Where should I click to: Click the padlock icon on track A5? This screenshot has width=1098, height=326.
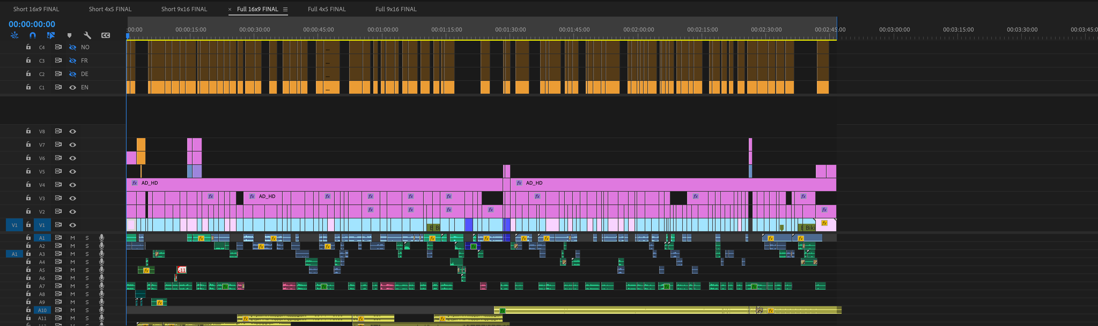tap(28, 270)
